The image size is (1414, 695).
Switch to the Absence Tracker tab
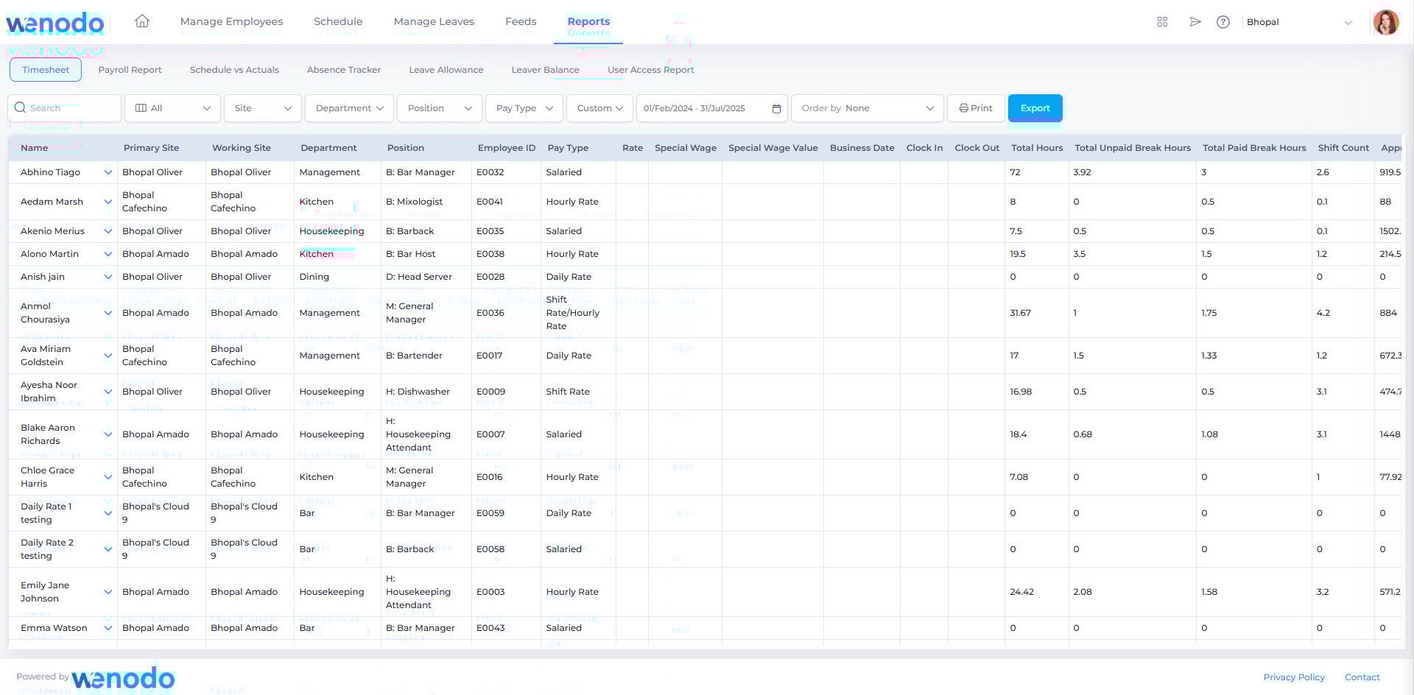(344, 70)
